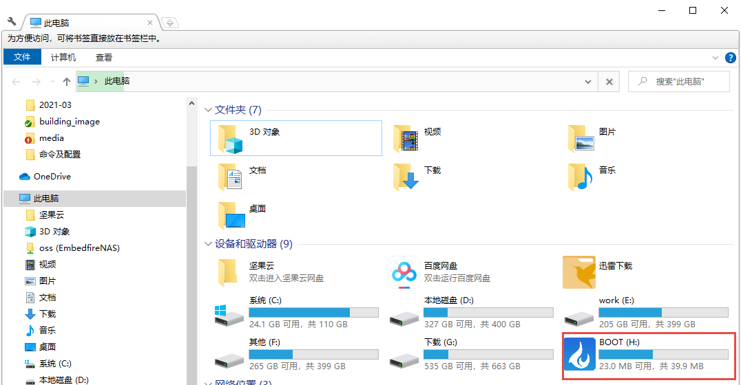Select the 此电脑 window tab
The width and height of the screenshot is (741, 385).
pos(90,23)
